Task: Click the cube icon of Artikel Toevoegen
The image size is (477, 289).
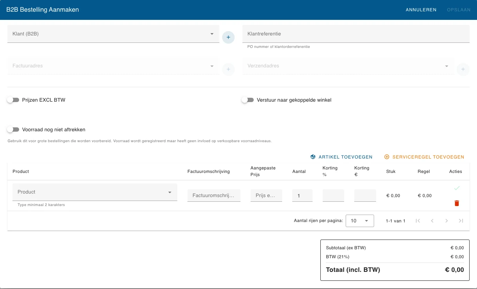Action: tap(313, 157)
